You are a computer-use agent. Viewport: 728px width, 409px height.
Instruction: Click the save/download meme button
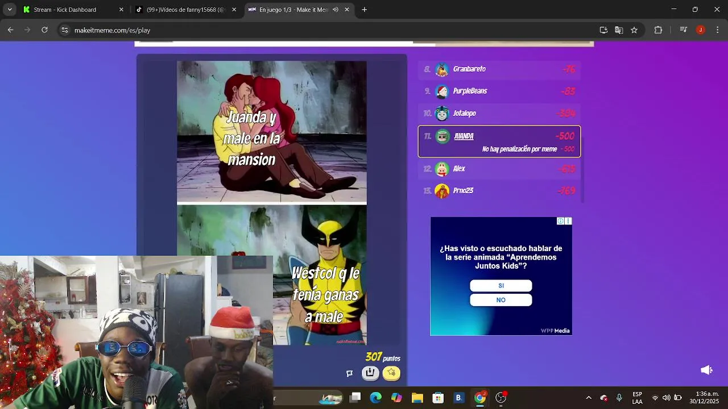point(370,373)
